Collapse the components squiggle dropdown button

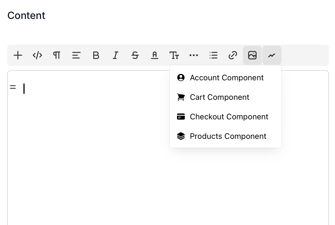(x=272, y=55)
